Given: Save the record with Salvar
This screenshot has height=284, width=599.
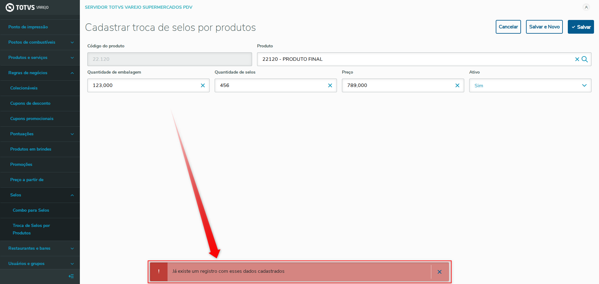Looking at the screenshot, I should click(x=581, y=27).
